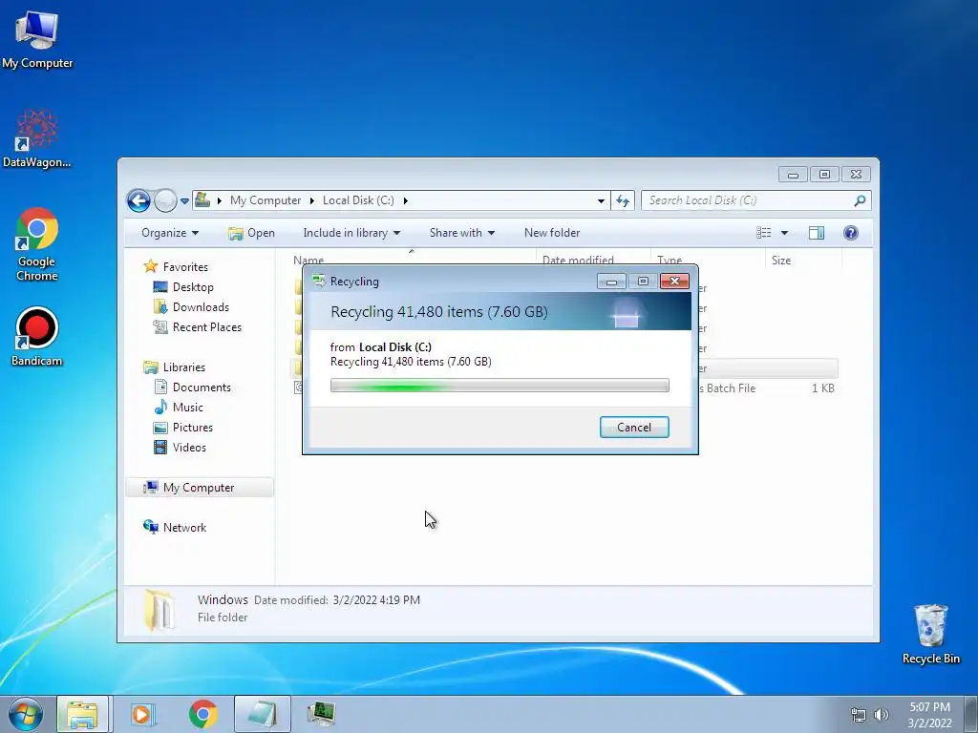The height and width of the screenshot is (733, 978).
Task: Refresh the Local Disk (C:) view
Action: pos(623,200)
